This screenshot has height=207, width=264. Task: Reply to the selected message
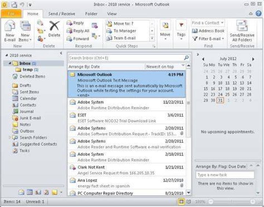(75, 23)
